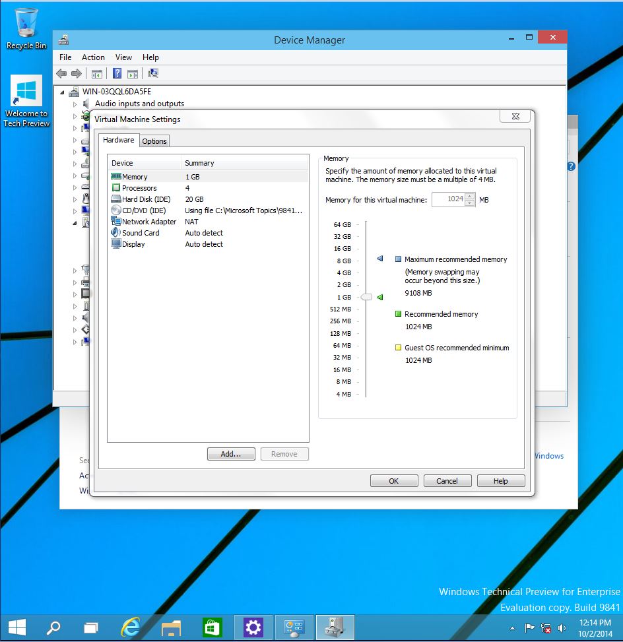Screen dimensions: 623x642
Task: Switch to the Options tab
Action: pos(154,141)
